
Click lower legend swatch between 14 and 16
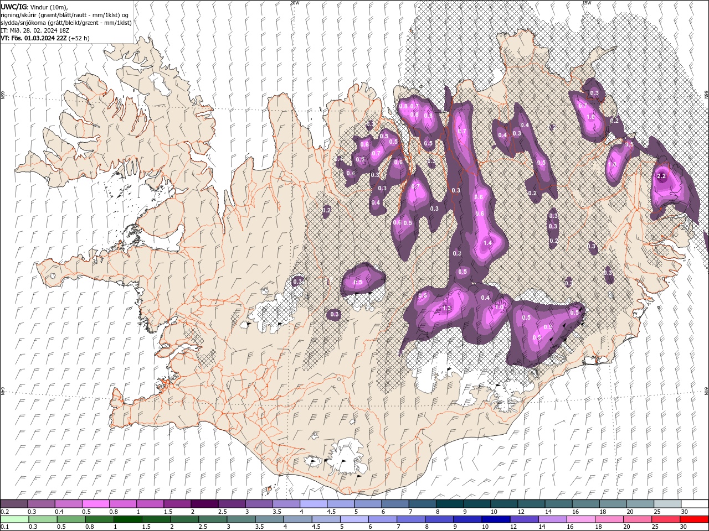(x=552, y=519)
